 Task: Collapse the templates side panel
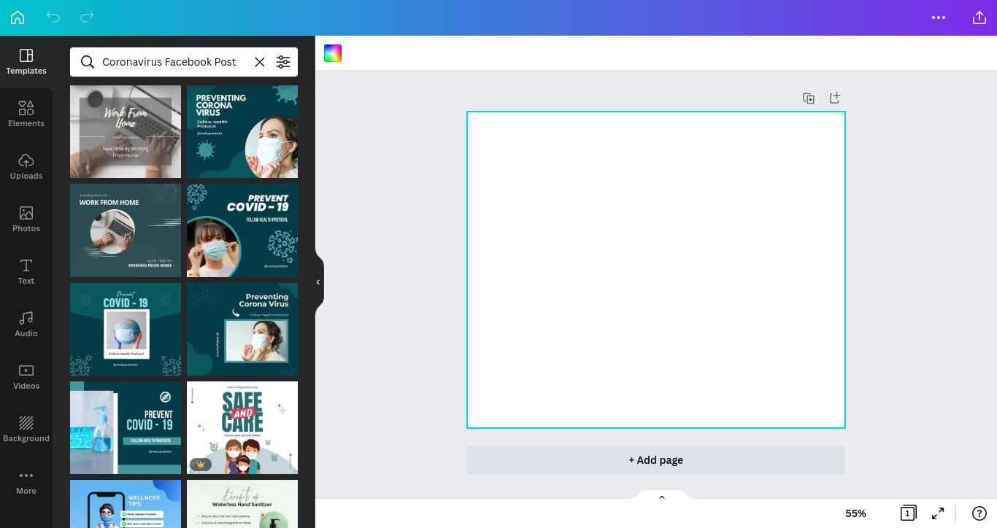click(x=318, y=282)
